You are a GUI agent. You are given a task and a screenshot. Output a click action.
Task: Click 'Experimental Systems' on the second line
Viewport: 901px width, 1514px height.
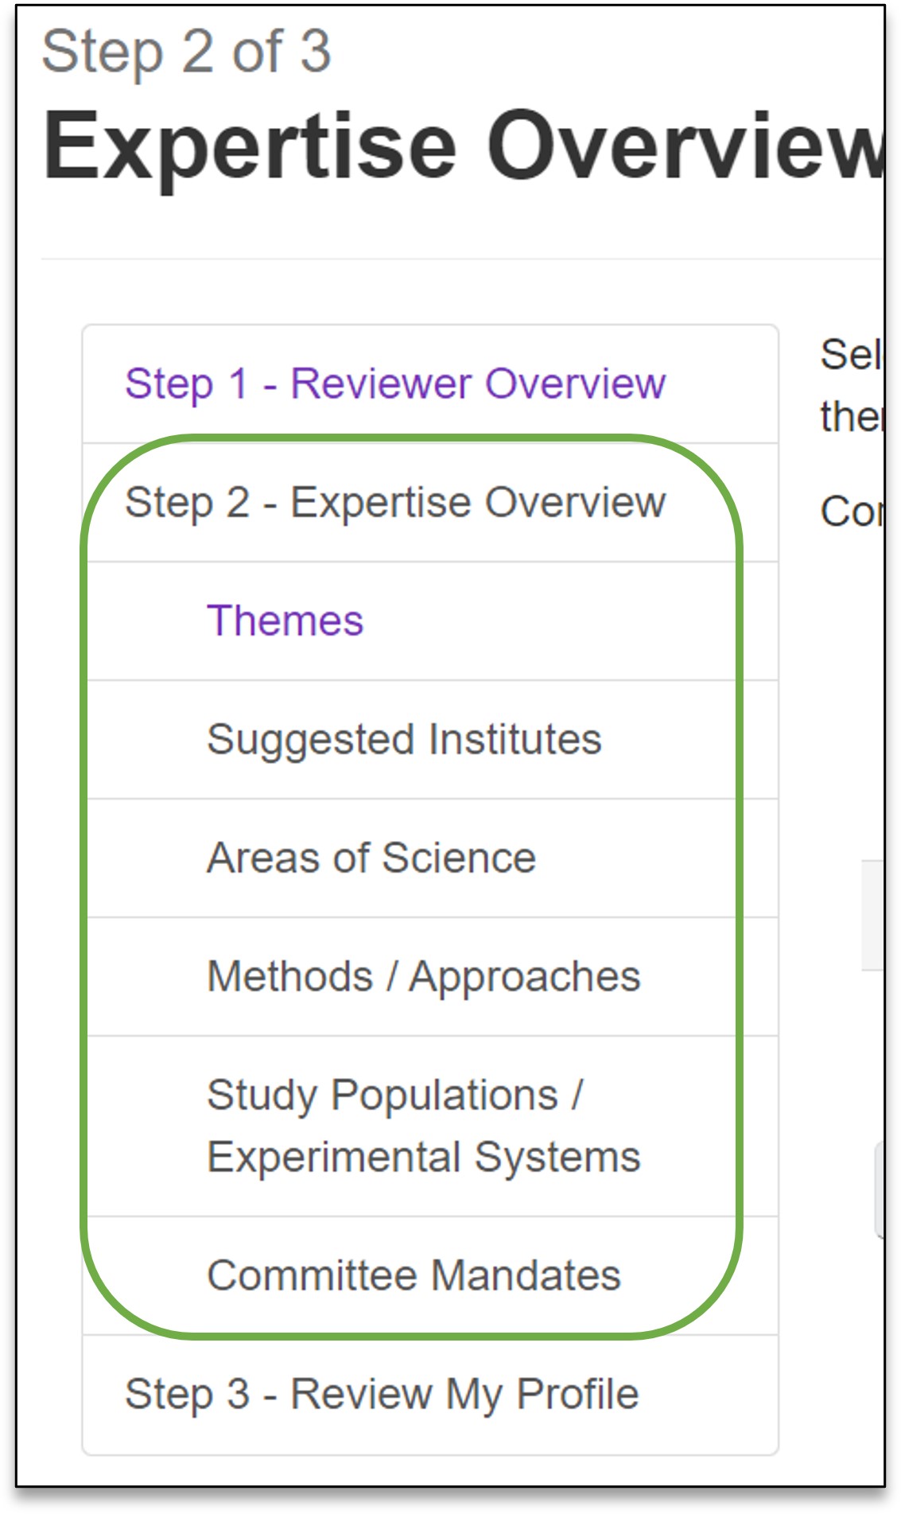tap(423, 1158)
